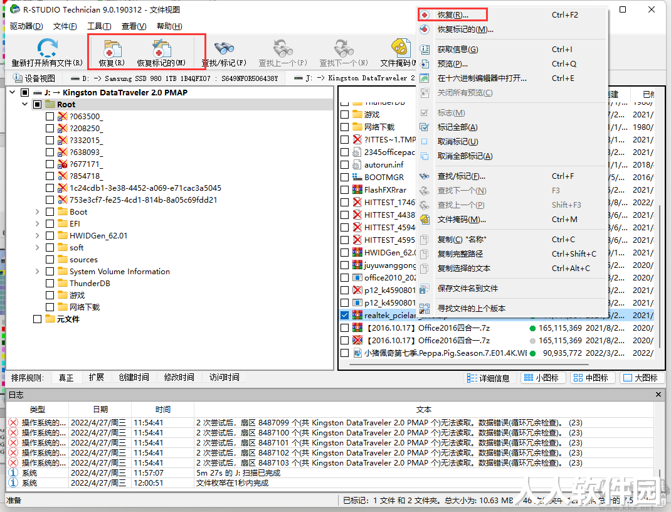Click the deleted ?ITTES~1.TMP file icon
The image size is (671, 512).
point(357,139)
